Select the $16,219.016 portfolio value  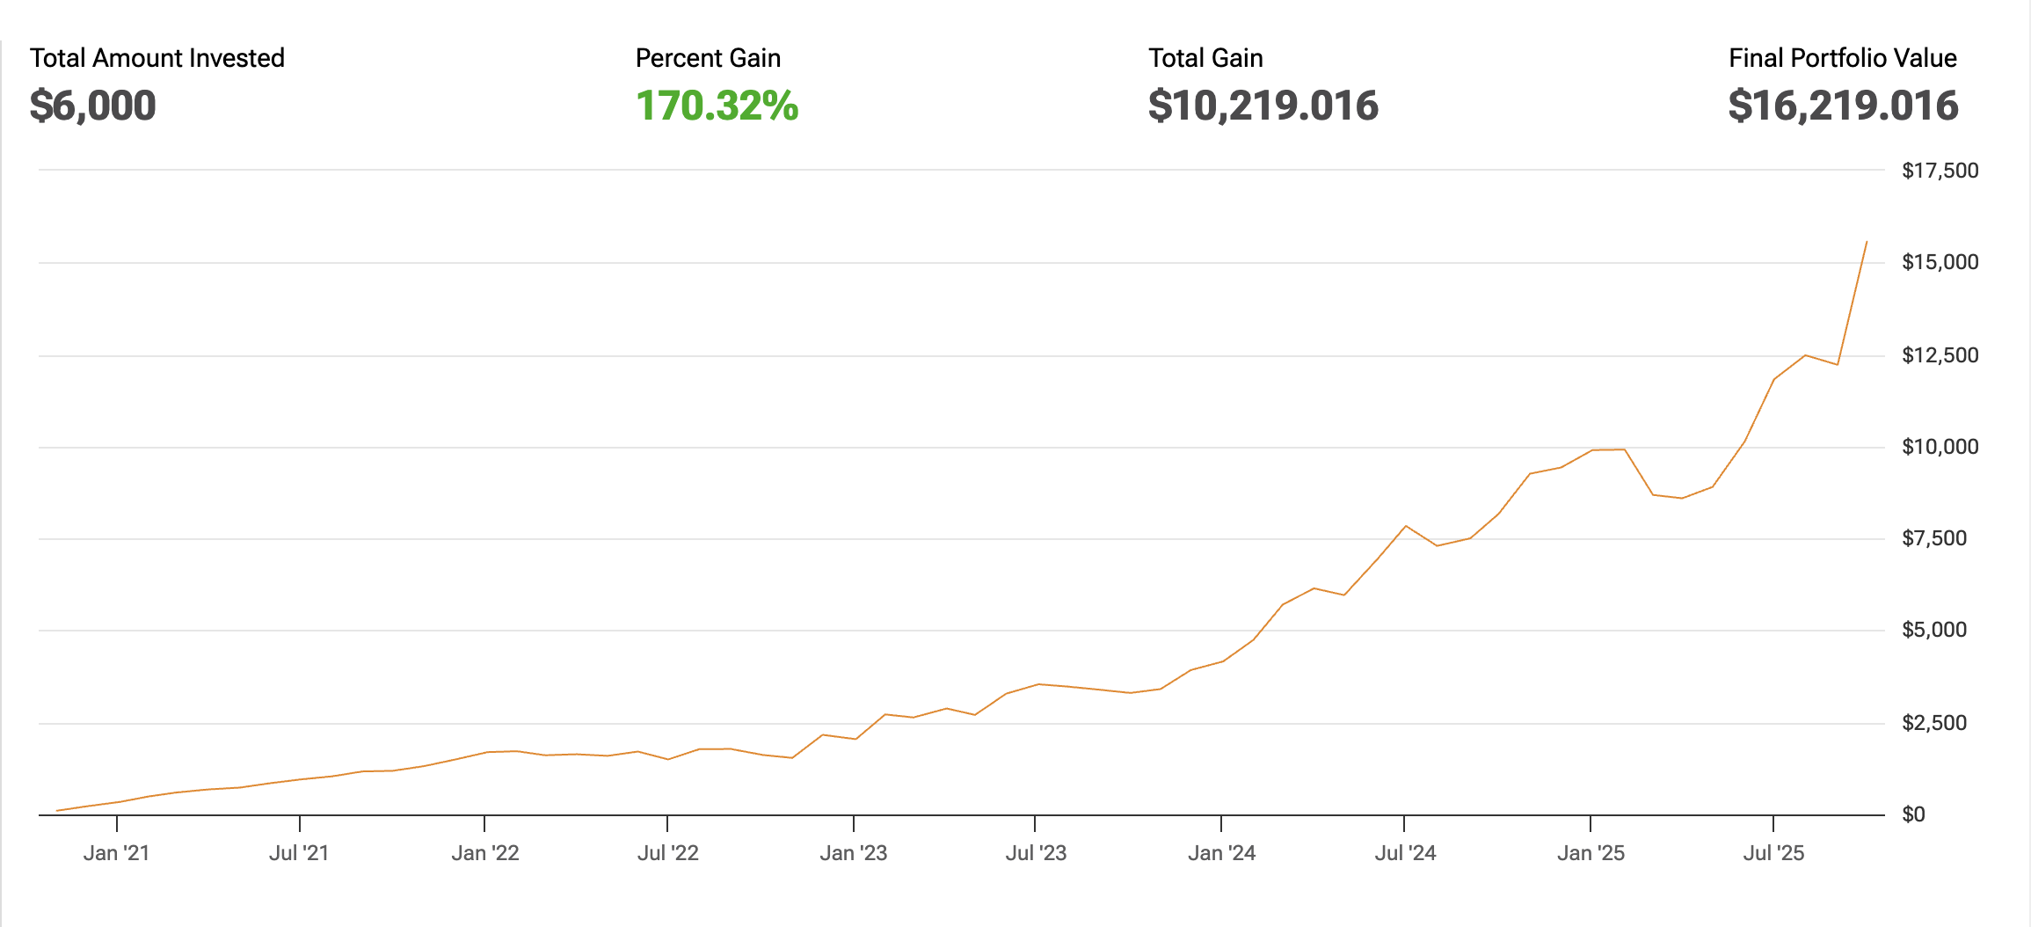tap(1843, 106)
